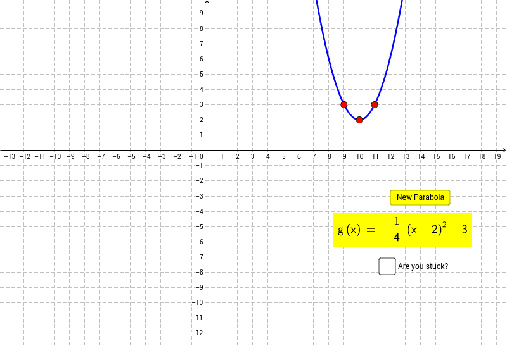Screen dimensions: 507x346
Task: Click the x-axis label 10
Action: (x=359, y=156)
